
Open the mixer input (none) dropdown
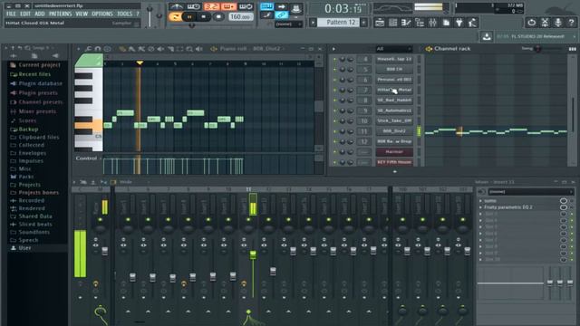(x=530, y=192)
